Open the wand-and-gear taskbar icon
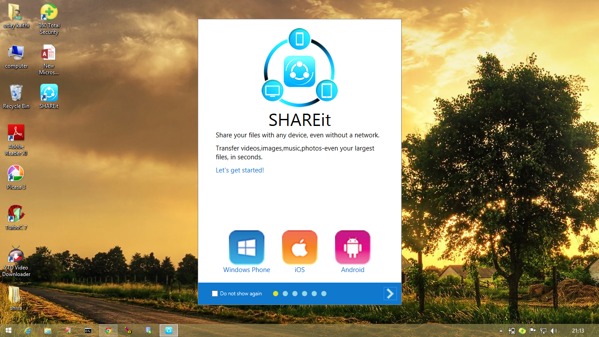This screenshot has height=337, width=599. [128, 330]
